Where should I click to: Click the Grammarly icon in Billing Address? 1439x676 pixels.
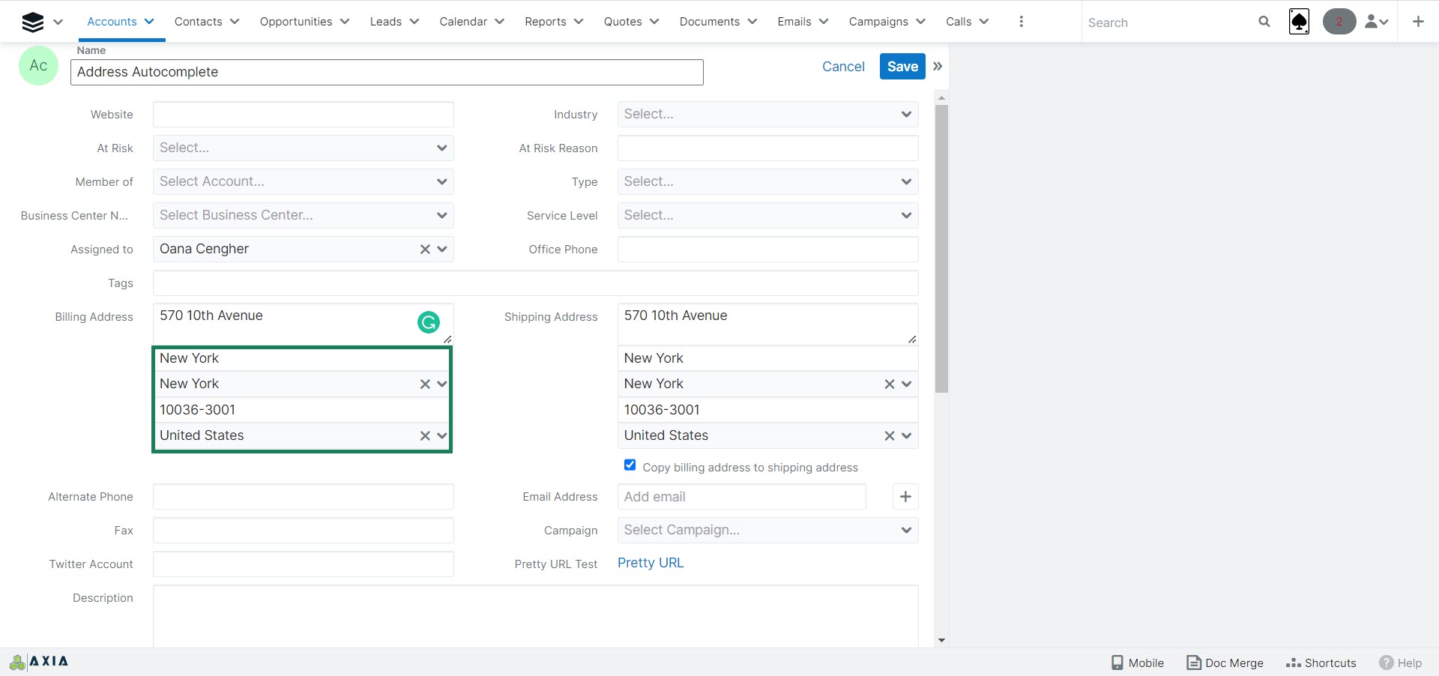pyautogui.click(x=428, y=322)
